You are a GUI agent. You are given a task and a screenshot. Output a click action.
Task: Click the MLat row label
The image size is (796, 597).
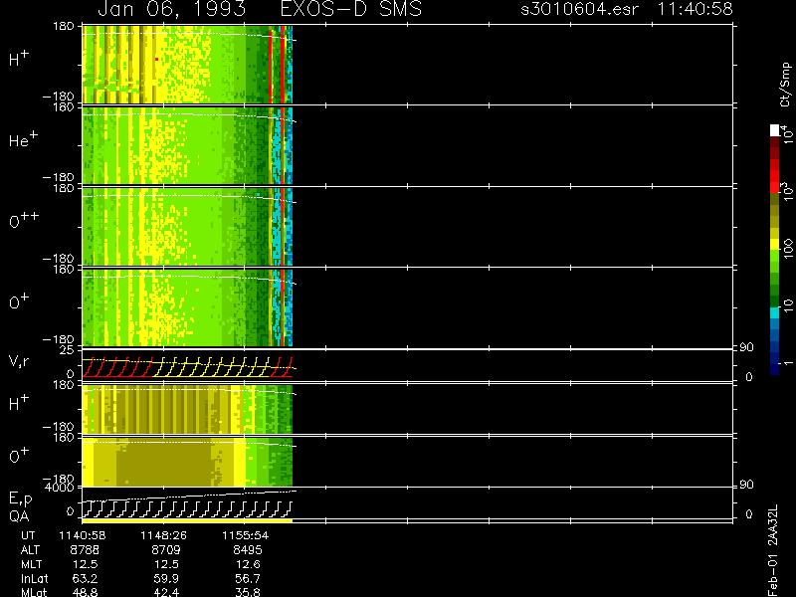[x=34, y=592]
